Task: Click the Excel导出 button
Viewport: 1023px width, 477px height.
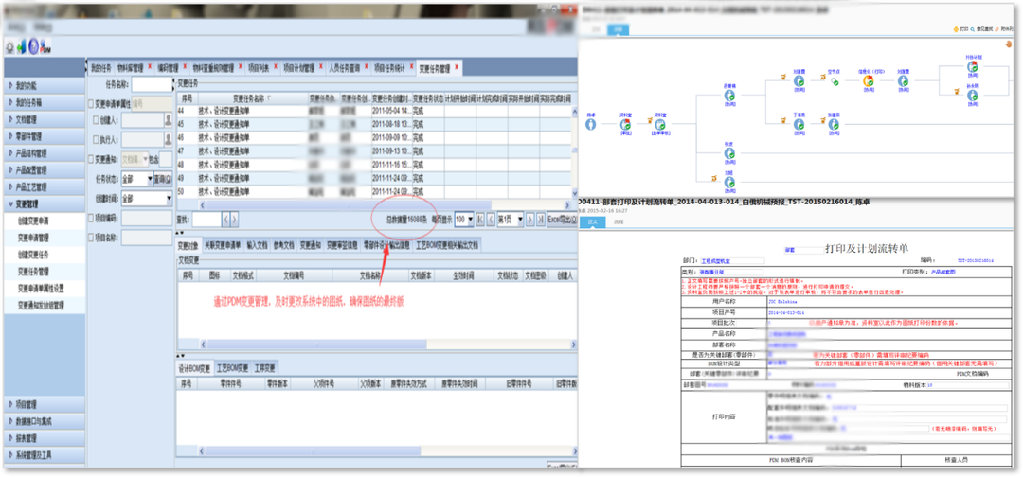Action: point(561,219)
